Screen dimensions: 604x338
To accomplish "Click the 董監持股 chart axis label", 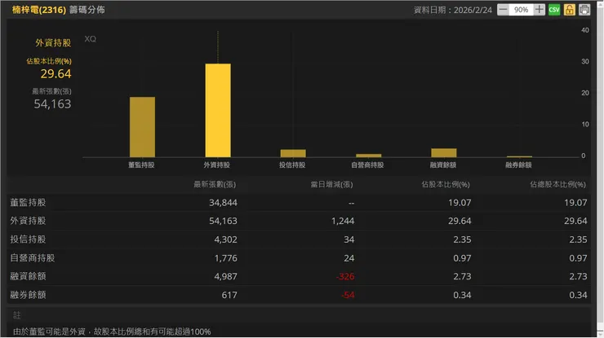I will coord(141,165).
